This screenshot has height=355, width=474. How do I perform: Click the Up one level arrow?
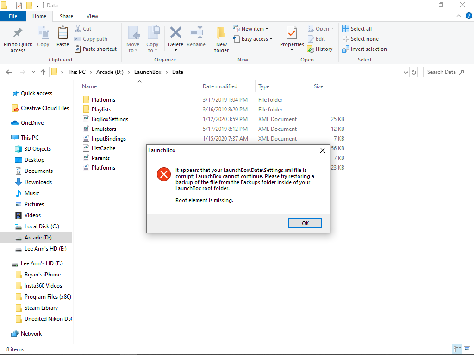pyautogui.click(x=43, y=72)
